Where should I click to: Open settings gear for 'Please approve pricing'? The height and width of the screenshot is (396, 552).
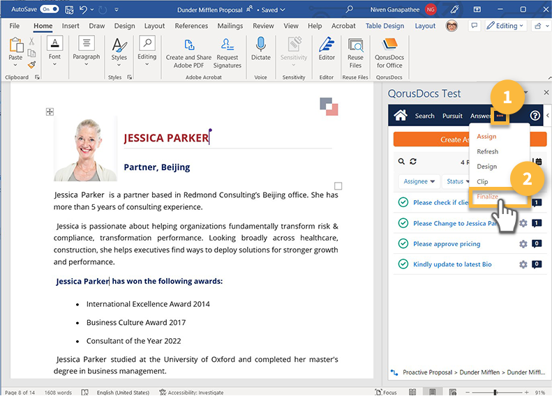523,244
